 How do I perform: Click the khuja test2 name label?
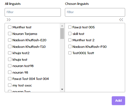pos(21,53)
